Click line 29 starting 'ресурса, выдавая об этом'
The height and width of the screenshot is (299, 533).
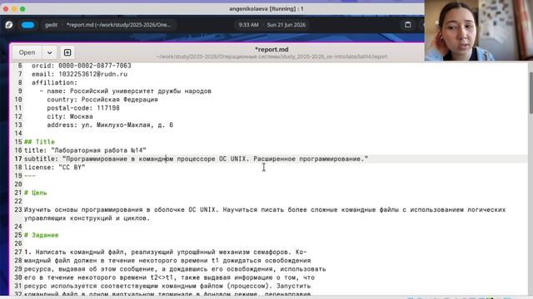tap(175, 269)
